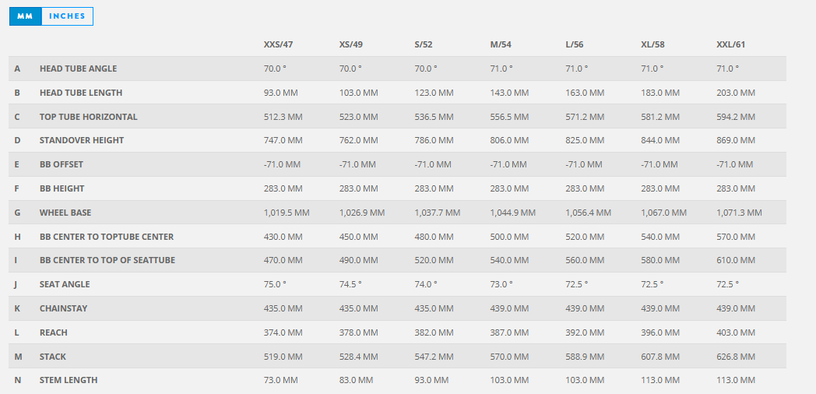Click the CHAINSTAY row label
Viewport: 816px width, 394px height.
click(64, 308)
